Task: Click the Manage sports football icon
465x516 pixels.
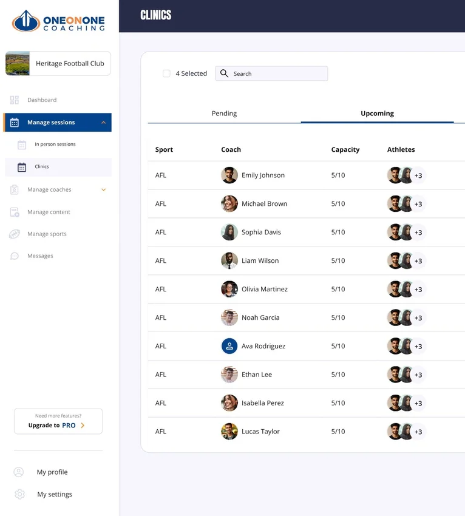Action: 15,234
